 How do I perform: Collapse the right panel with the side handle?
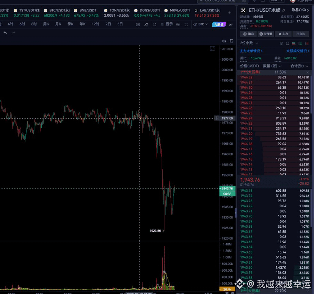click(236, 213)
